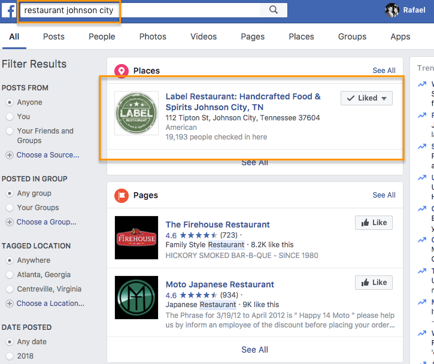Image resolution: width=434 pixels, height=364 pixels.
Task: Click Choose a Group link
Action: point(46,222)
